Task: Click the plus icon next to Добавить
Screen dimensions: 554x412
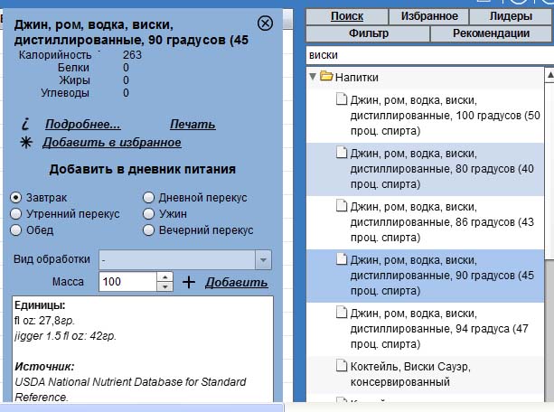Action: [x=189, y=282]
